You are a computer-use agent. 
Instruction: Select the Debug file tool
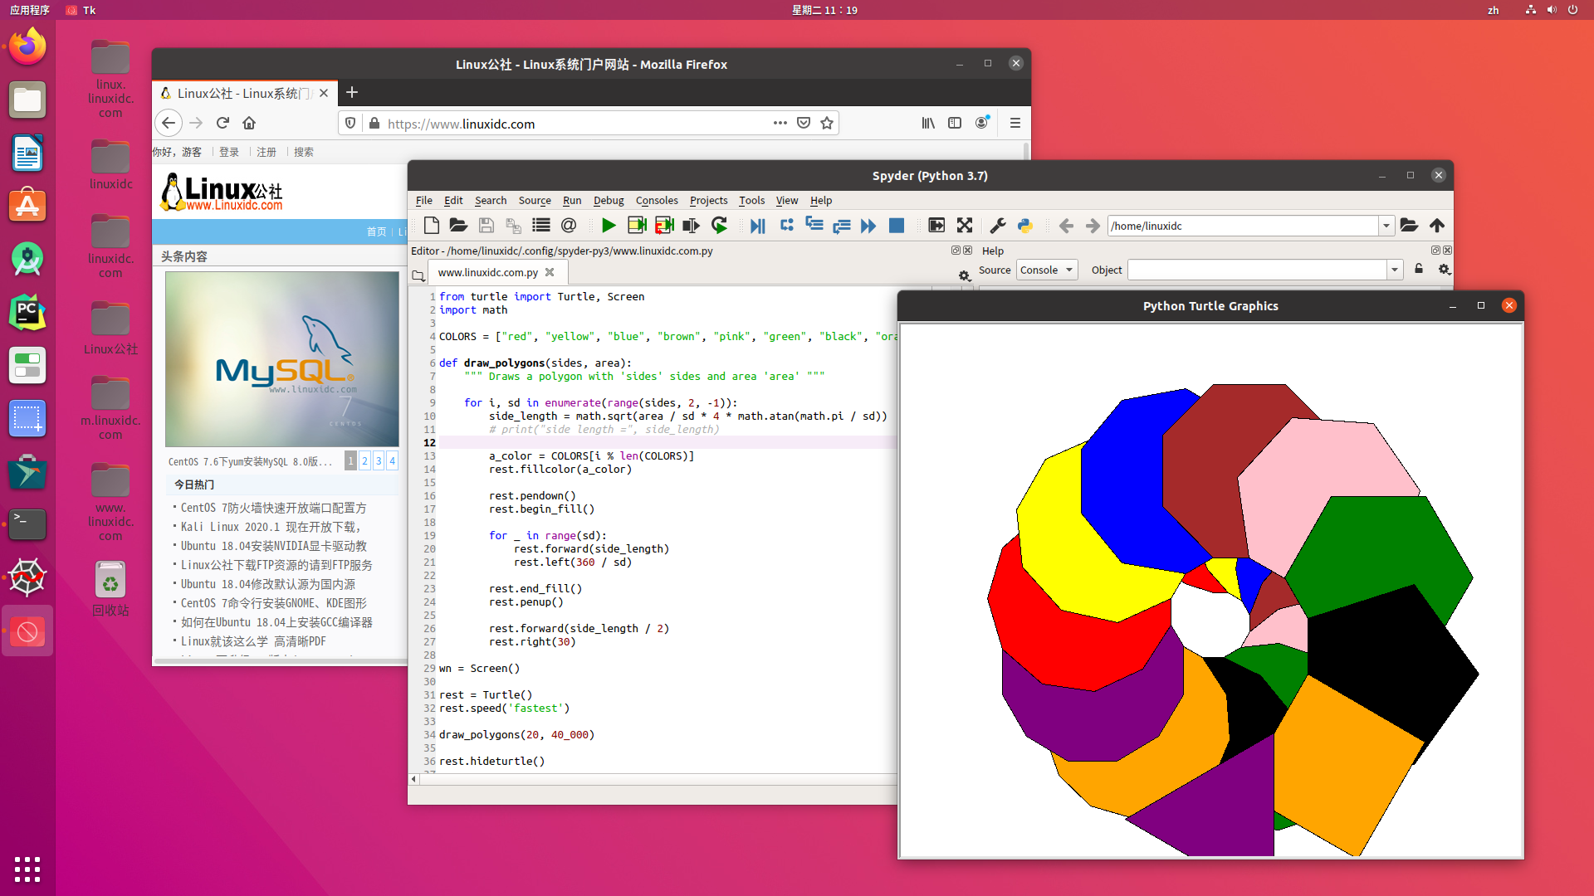coord(757,225)
